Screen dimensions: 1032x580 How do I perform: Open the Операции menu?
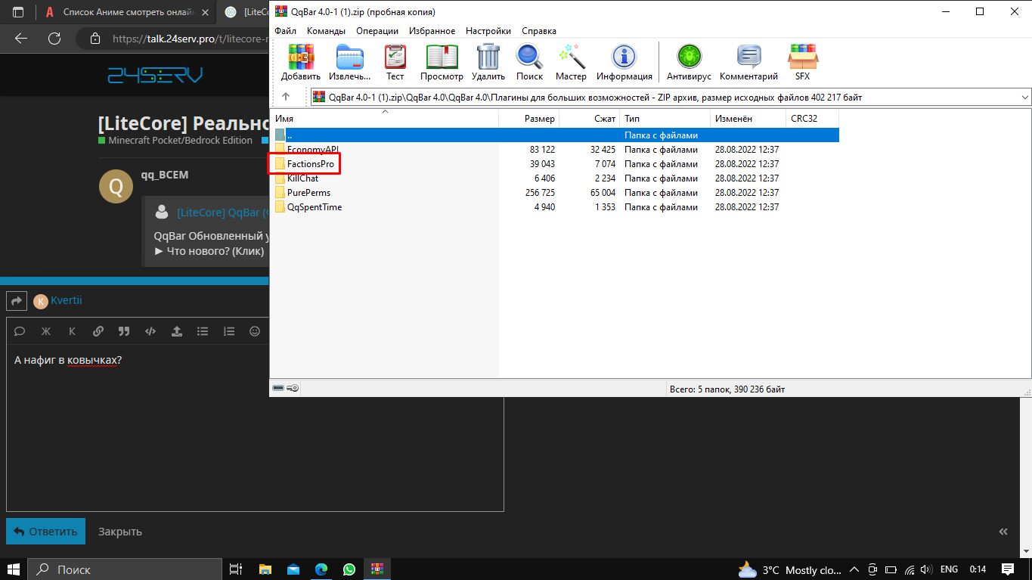coord(377,31)
